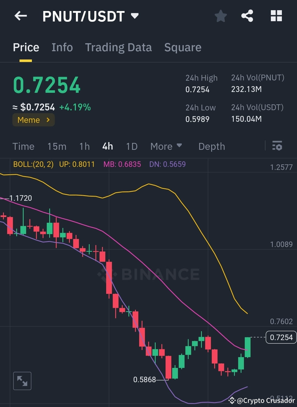Navigate back using the back arrow
Image resolution: width=297 pixels, height=407 pixels.
pyautogui.click(x=21, y=16)
